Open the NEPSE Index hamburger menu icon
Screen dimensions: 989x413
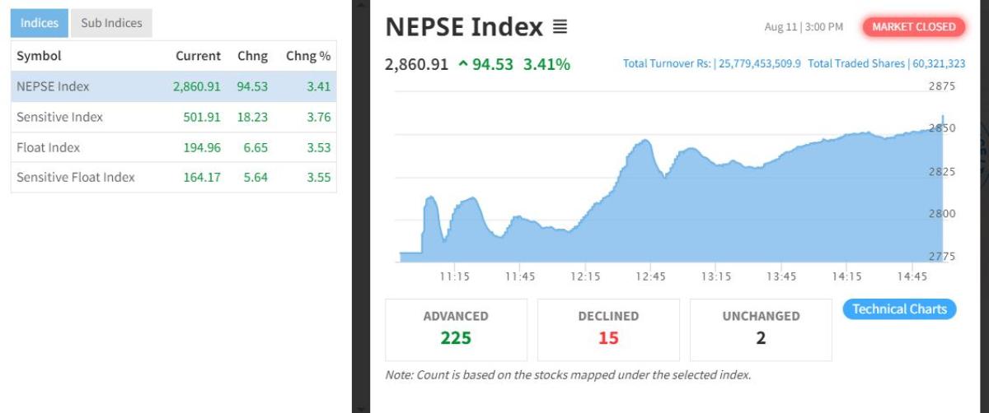pyautogui.click(x=560, y=27)
